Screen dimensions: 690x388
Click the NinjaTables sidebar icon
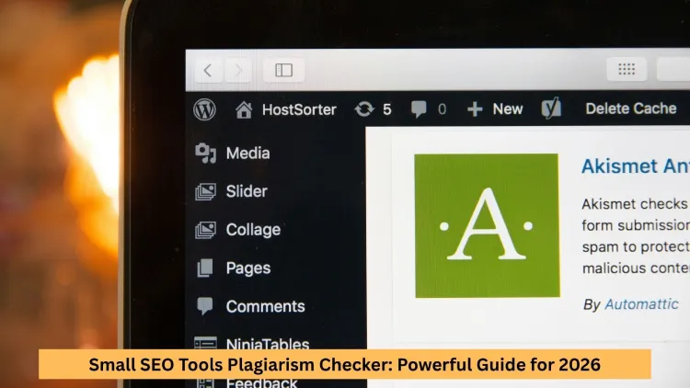[x=205, y=343]
